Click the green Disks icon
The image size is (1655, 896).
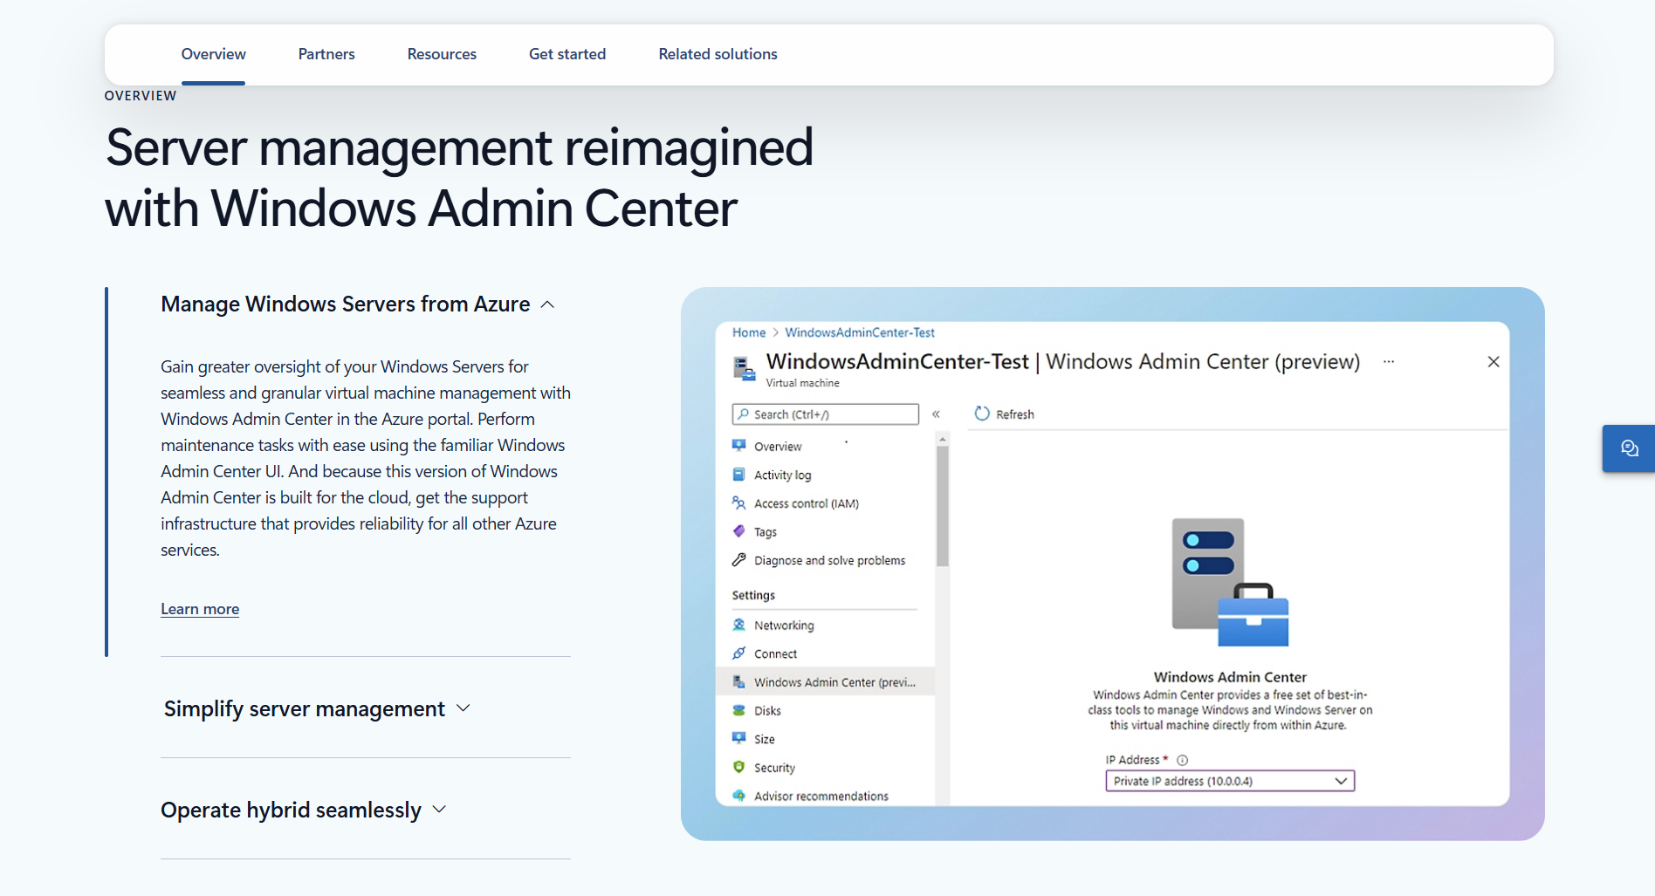click(738, 710)
